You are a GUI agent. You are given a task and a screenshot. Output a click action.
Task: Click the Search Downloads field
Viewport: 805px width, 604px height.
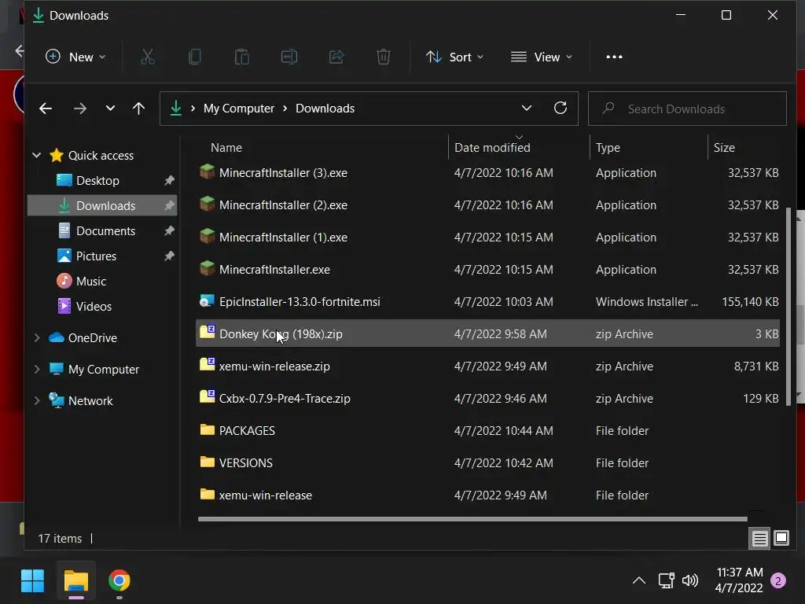pyautogui.click(x=687, y=109)
